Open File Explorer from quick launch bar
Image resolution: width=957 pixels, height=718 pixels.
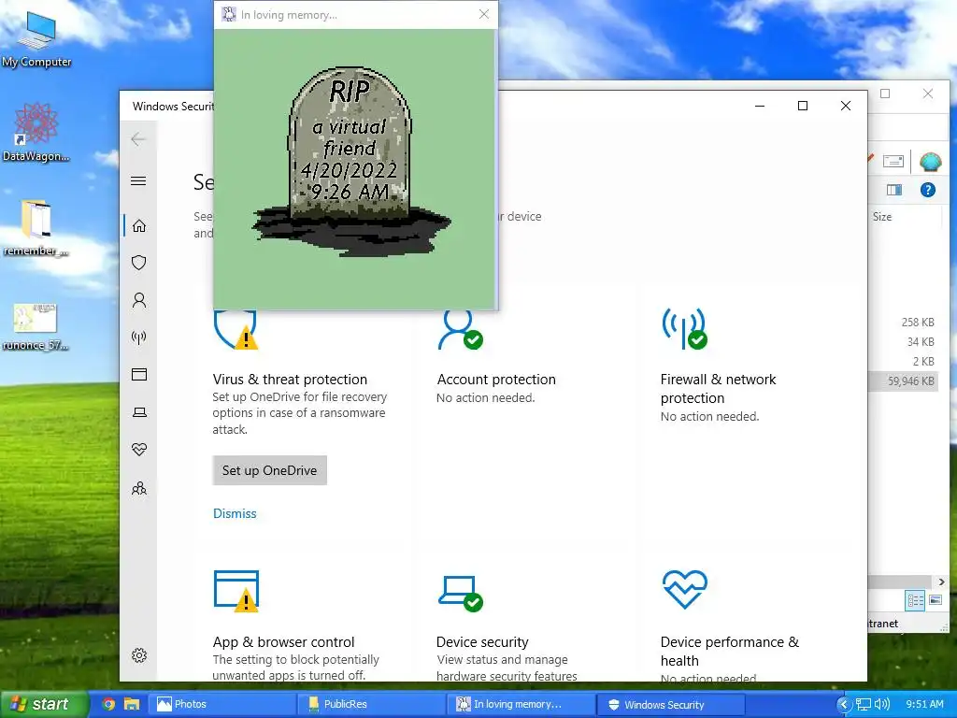(131, 704)
